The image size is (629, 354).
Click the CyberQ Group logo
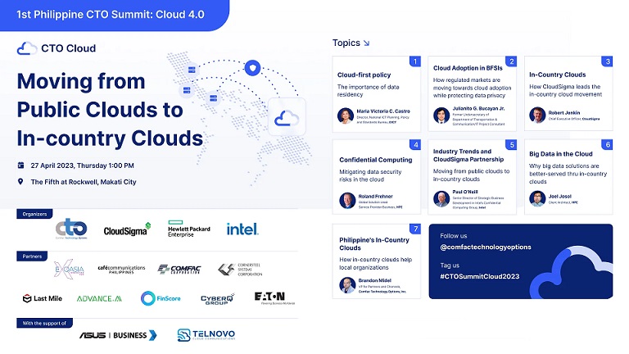click(217, 299)
